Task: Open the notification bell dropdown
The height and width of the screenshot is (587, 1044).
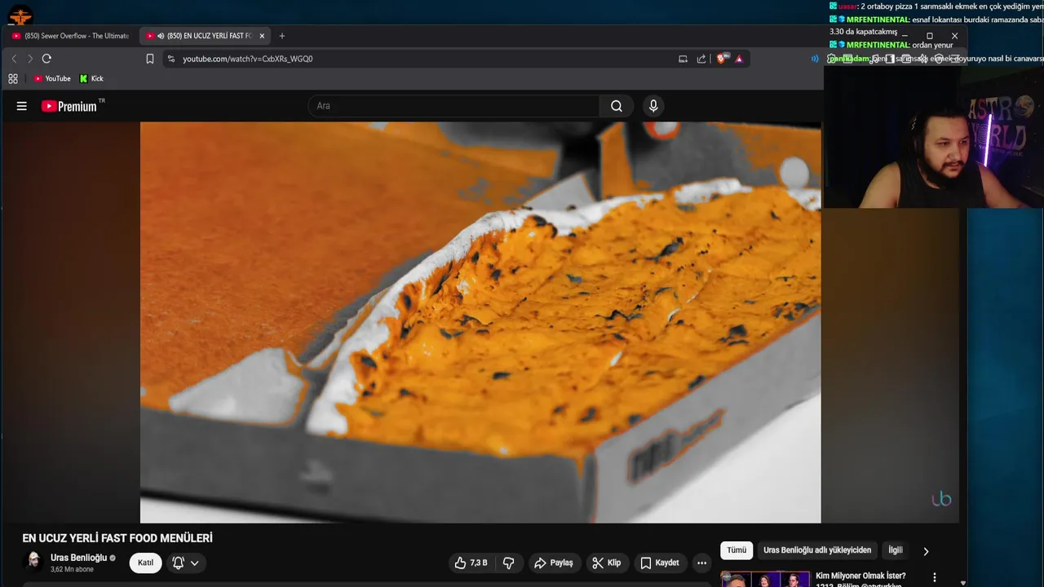Action: click(x=186, y=563)
